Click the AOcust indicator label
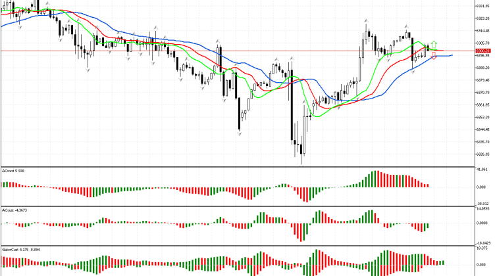 pos(13,171)
